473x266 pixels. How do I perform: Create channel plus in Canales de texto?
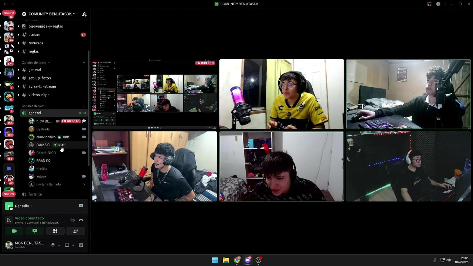point(84,63)
